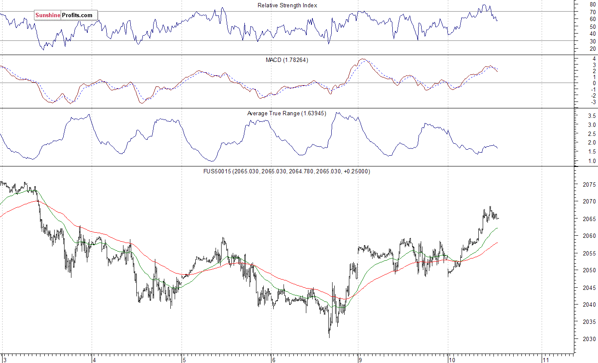Viewport: 598px width, 363px height.
Task: Click the date label 4 on the time axis
Action: [x=94, y=359]
